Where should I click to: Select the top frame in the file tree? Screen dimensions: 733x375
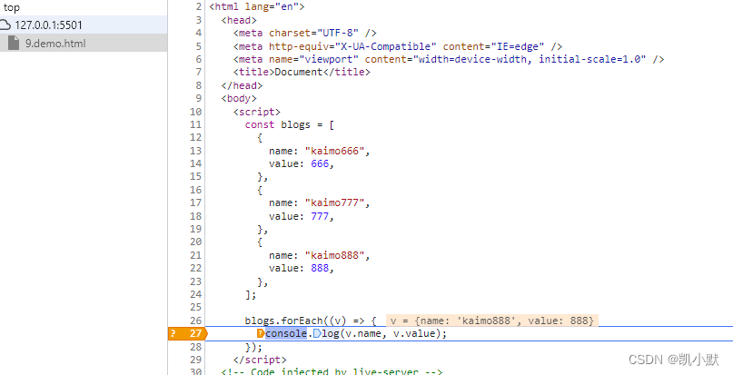pos(12,8)
